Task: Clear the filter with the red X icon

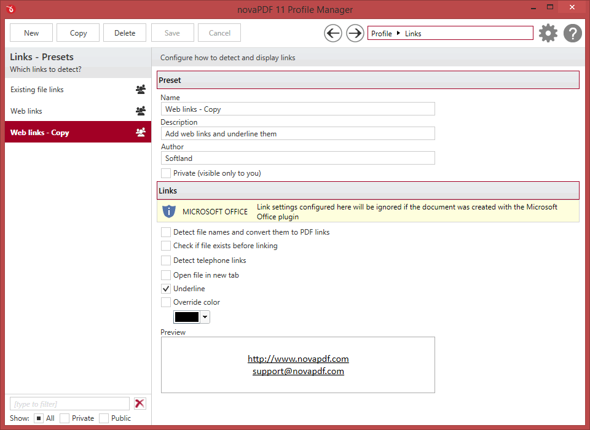Action: (140, 404)
